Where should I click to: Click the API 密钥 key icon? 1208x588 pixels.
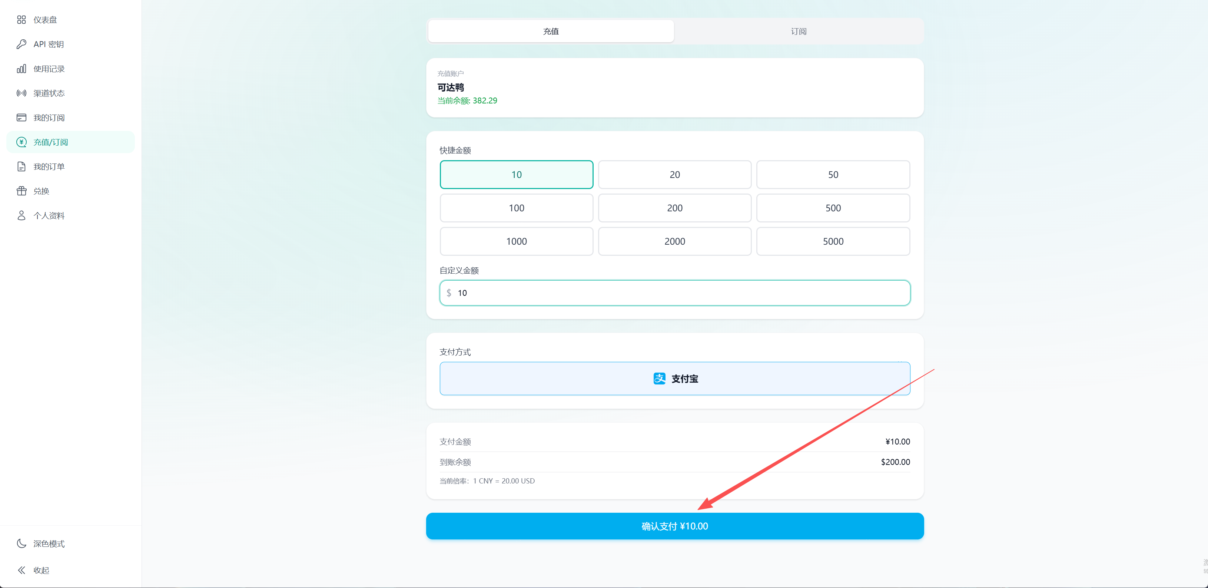click(x=21, y=44)
